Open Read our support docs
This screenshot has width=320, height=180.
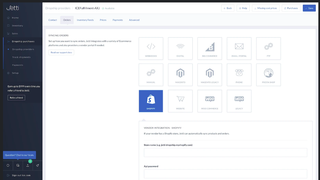61,53
